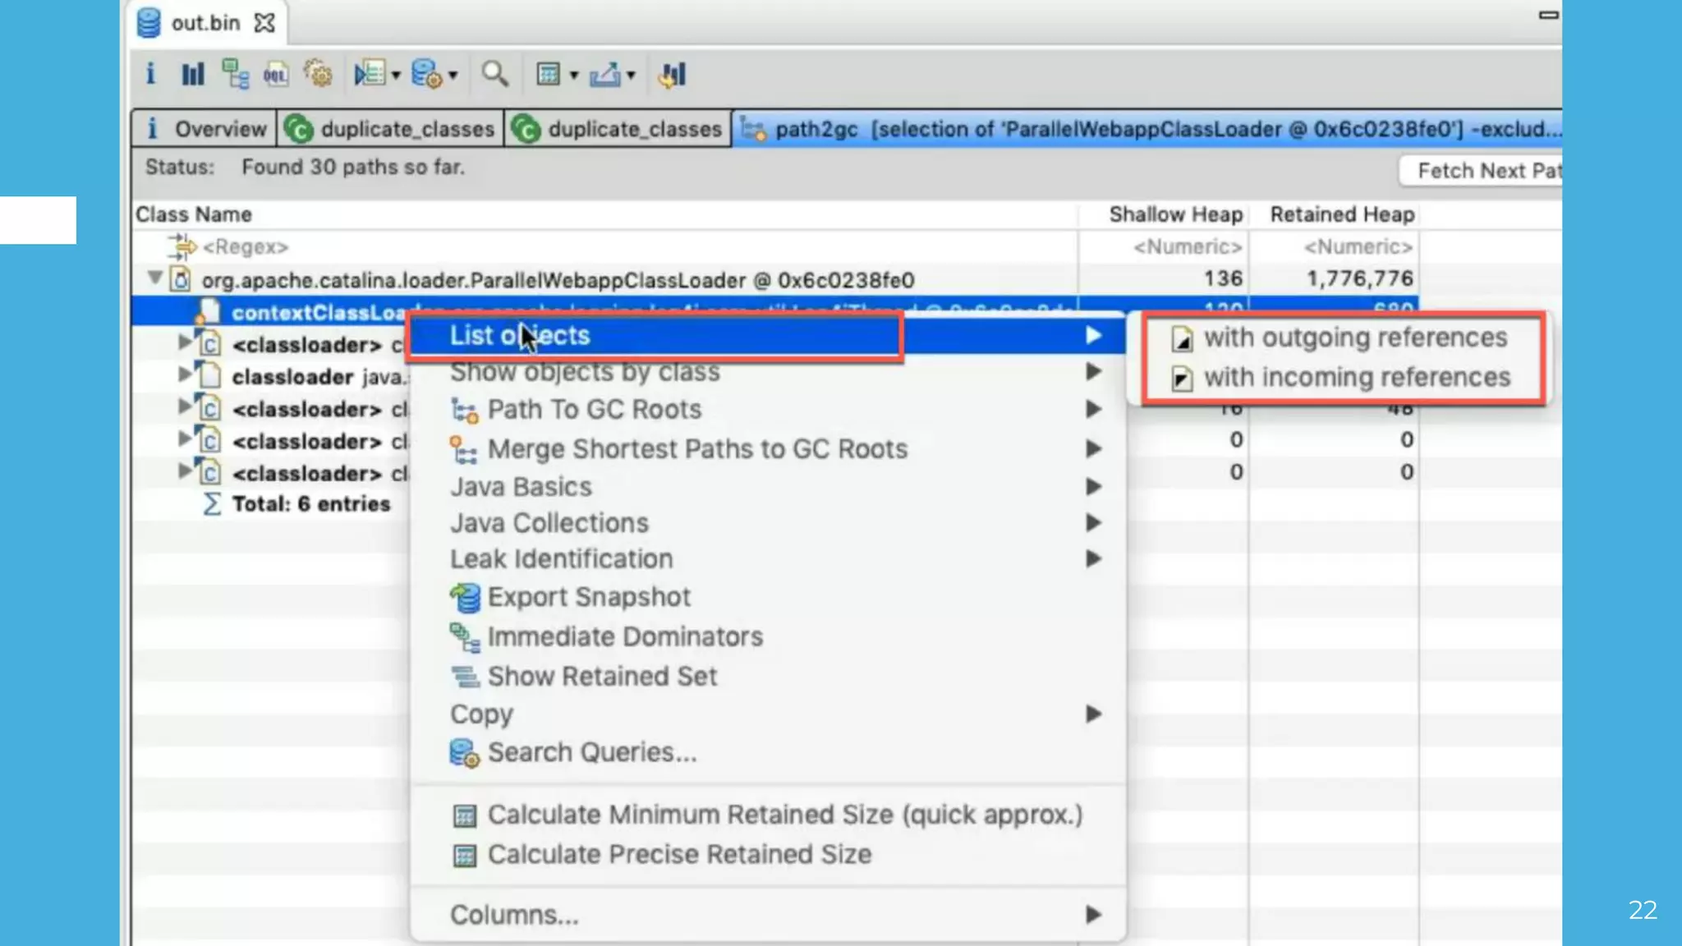Open the Dominator Tree toolbar icon

(235, 75)
